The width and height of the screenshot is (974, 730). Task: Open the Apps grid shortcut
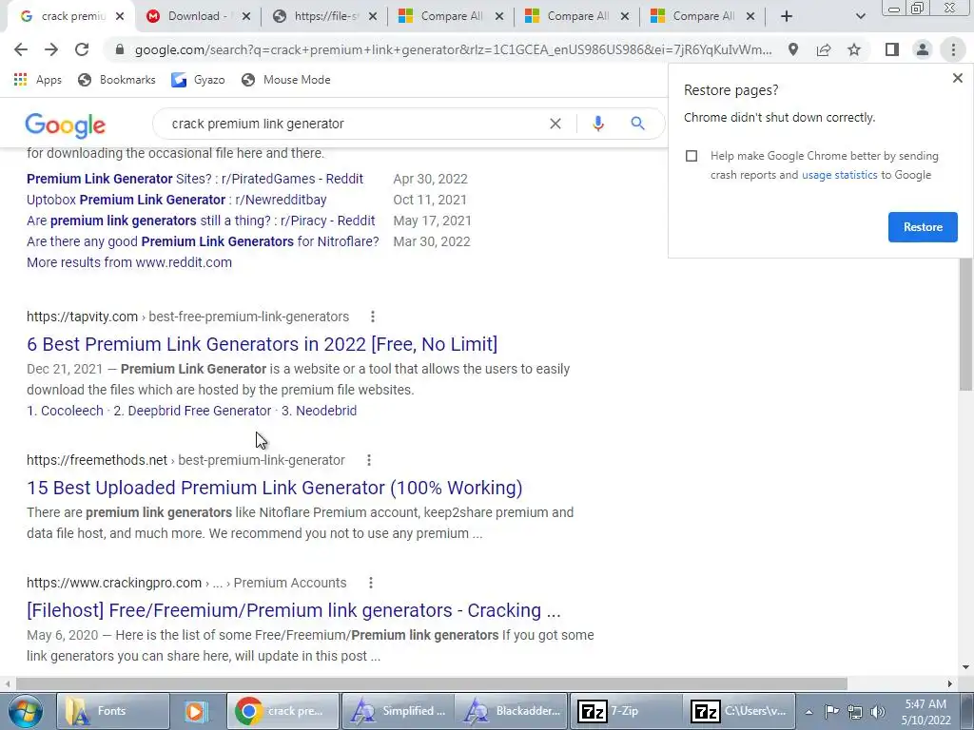(x=38, y=80)
